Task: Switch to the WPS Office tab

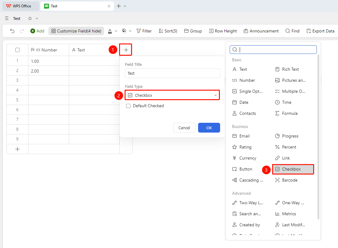Action: (x=21, y=6)
